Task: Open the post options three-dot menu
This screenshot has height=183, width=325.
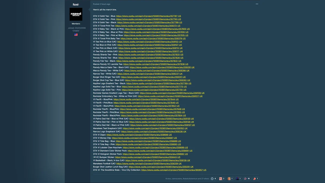Action: click(x=257, y=4)
